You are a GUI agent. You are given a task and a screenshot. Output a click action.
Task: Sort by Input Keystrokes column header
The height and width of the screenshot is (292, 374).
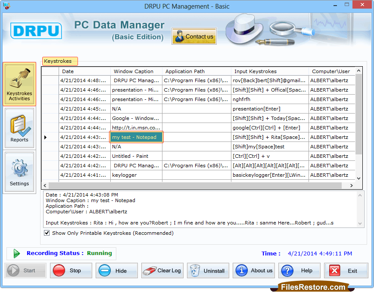click(x=270, y=71)
